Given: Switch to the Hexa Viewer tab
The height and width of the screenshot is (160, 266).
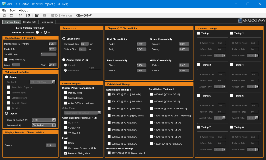Looking at the screenshot, I should pyautogui.click(x=47, y=22).
